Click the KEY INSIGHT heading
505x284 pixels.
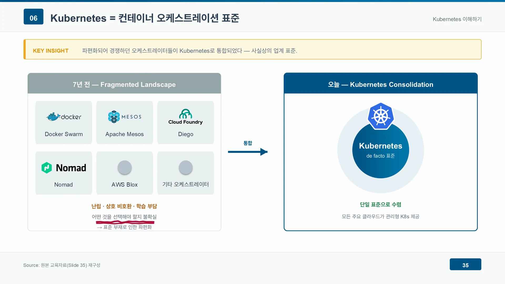click(x=51, y=51)
